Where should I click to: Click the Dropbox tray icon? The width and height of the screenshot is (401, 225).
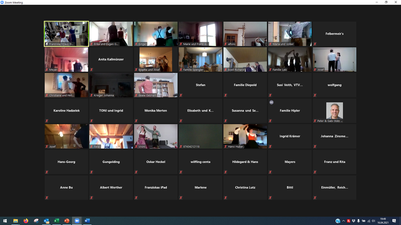pos(353,221)
